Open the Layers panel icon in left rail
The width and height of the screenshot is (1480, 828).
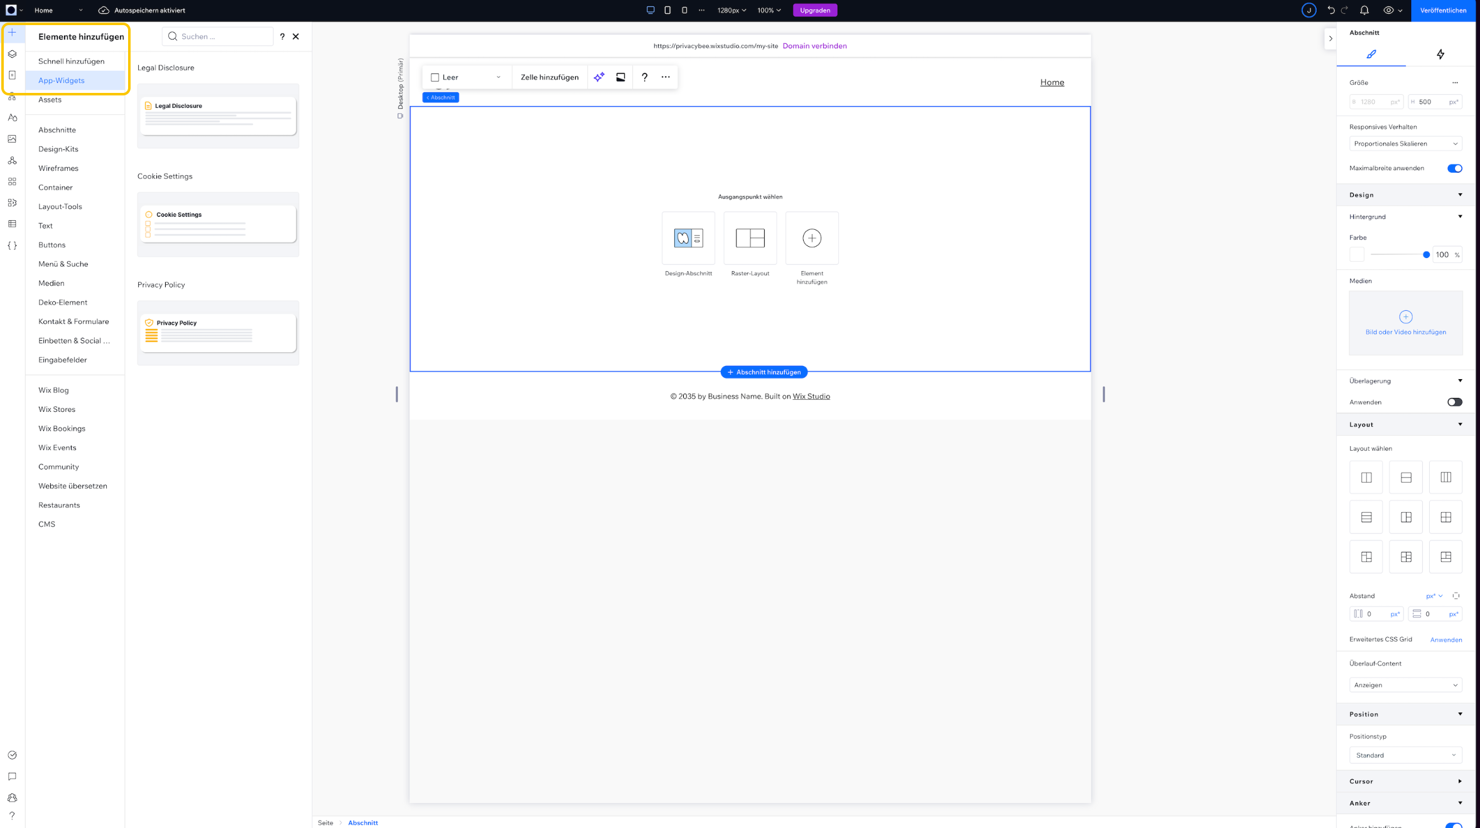coord(12,54)
